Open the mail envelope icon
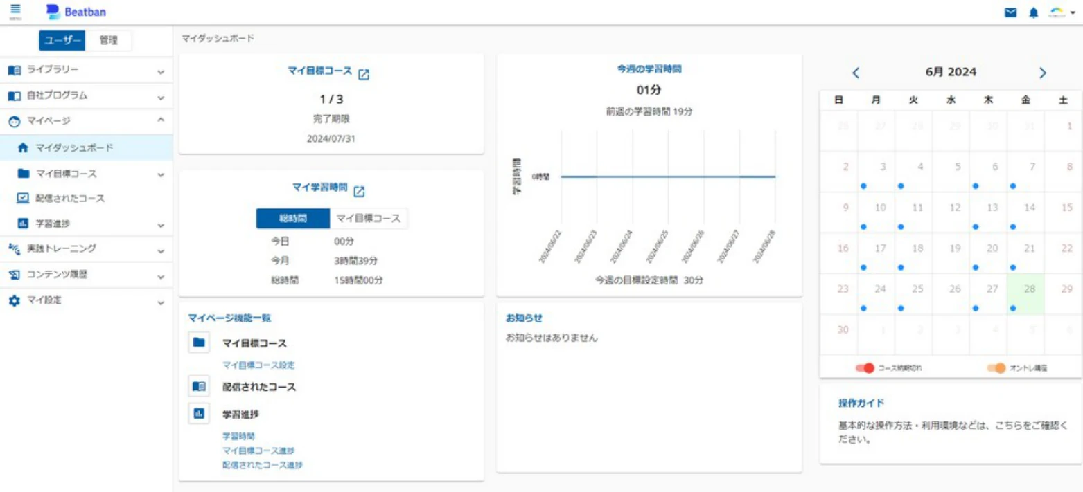Viewport: 1083px width, 492px height. click(1011, 12)
